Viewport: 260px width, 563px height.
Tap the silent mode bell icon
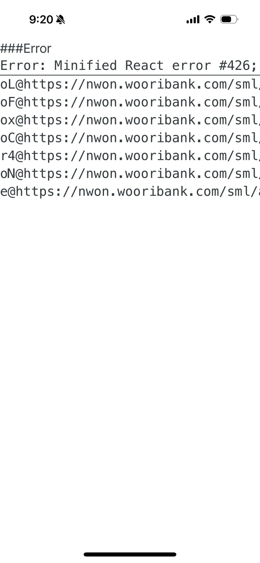click(x=60, y=19)
